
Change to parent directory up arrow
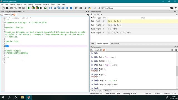tap(176, 8)
